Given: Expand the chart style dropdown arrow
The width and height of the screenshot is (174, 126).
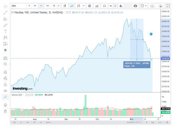Looking at the screenshot, I should (x=84, y=6).
